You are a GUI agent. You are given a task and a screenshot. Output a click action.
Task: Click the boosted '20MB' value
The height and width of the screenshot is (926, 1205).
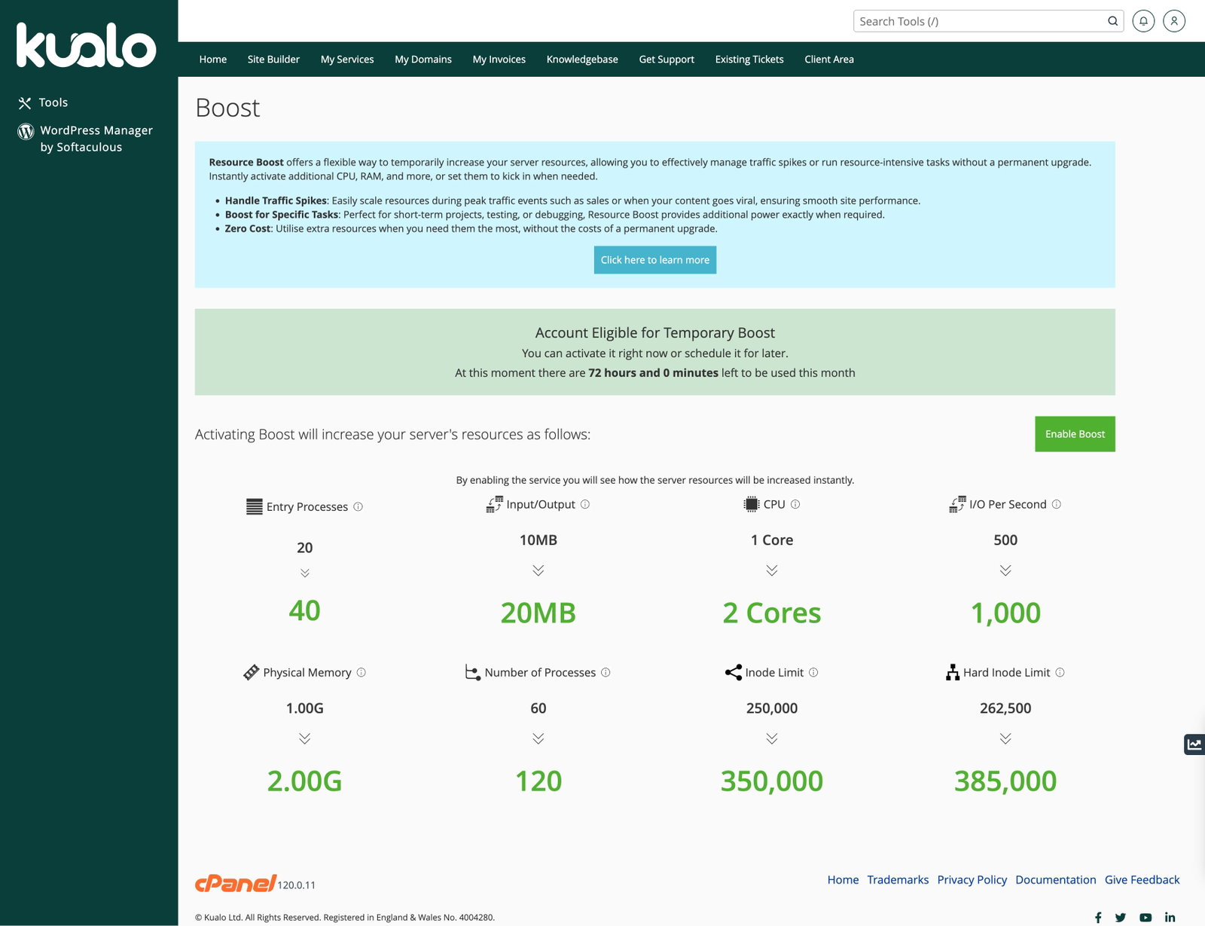click(x=538, y=613)
